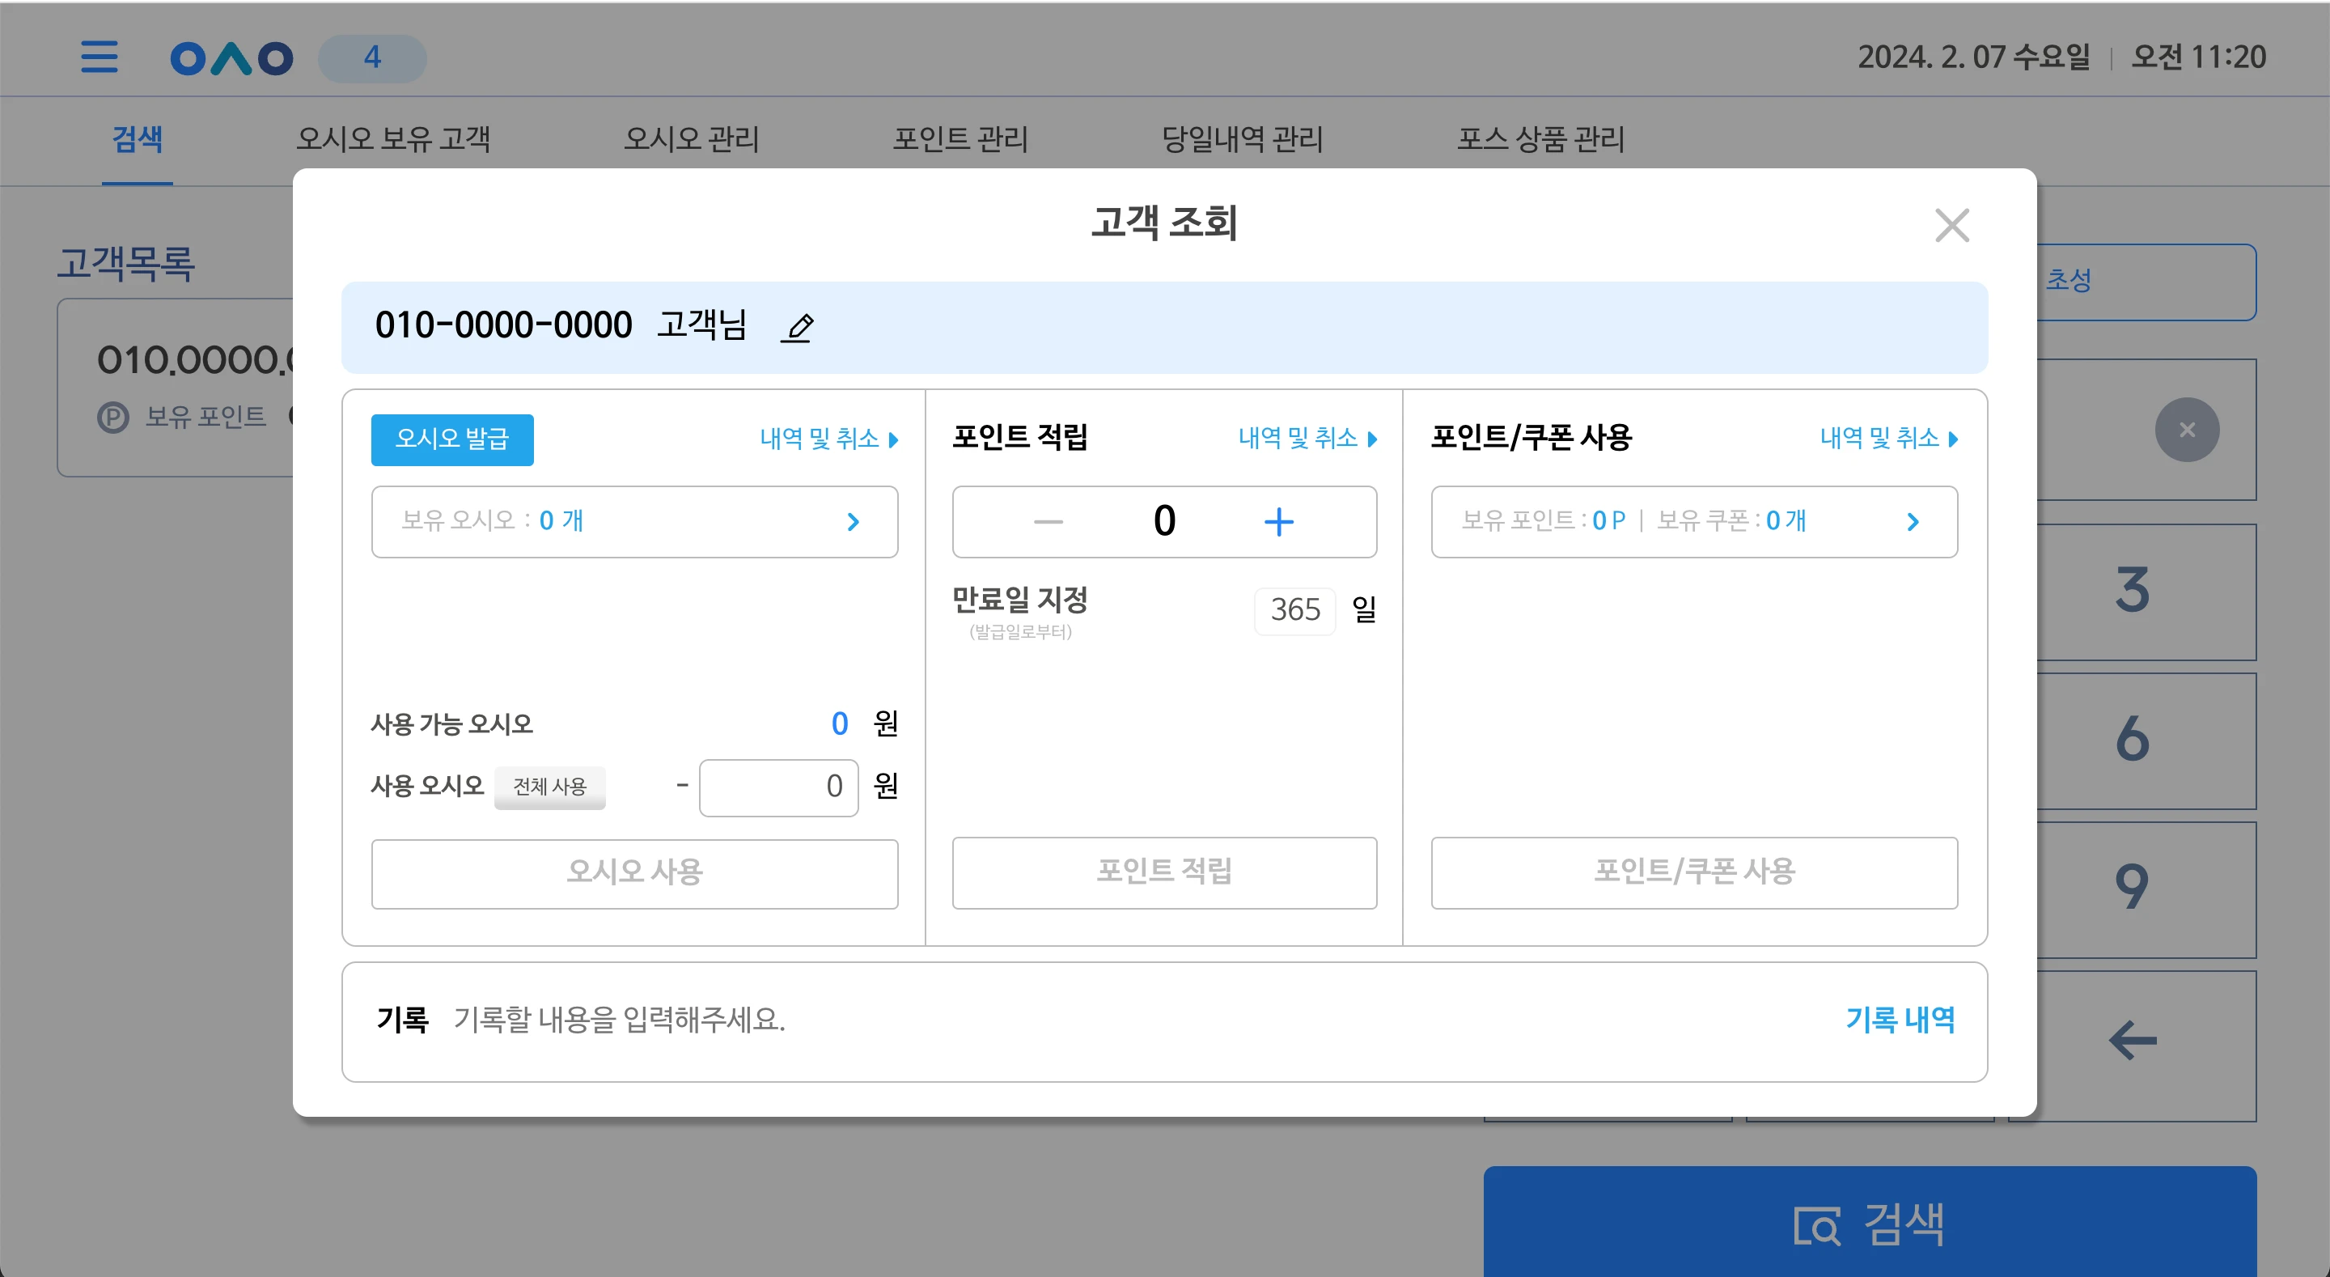Viewport: 2330px width, 1277px height.
Task: Decrease points with the minus icon
Action: point(1048,521)
